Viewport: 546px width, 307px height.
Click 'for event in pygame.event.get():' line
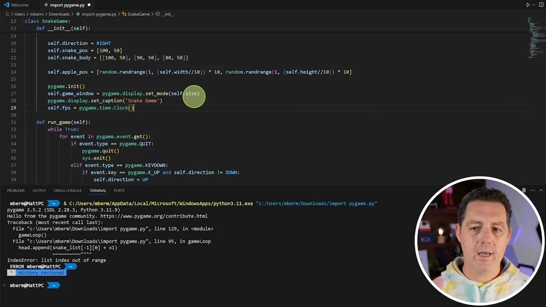pos(105,136)
